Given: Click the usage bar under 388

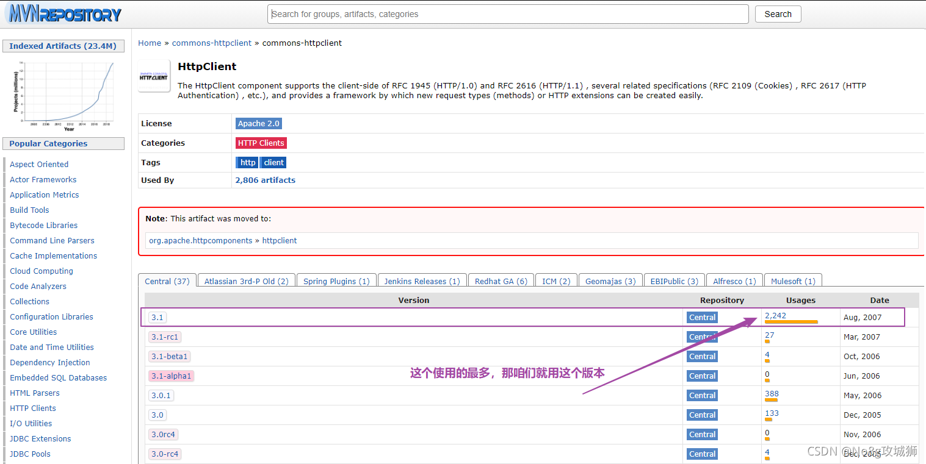Looking at the screenshot, I should tap(771, 400).
